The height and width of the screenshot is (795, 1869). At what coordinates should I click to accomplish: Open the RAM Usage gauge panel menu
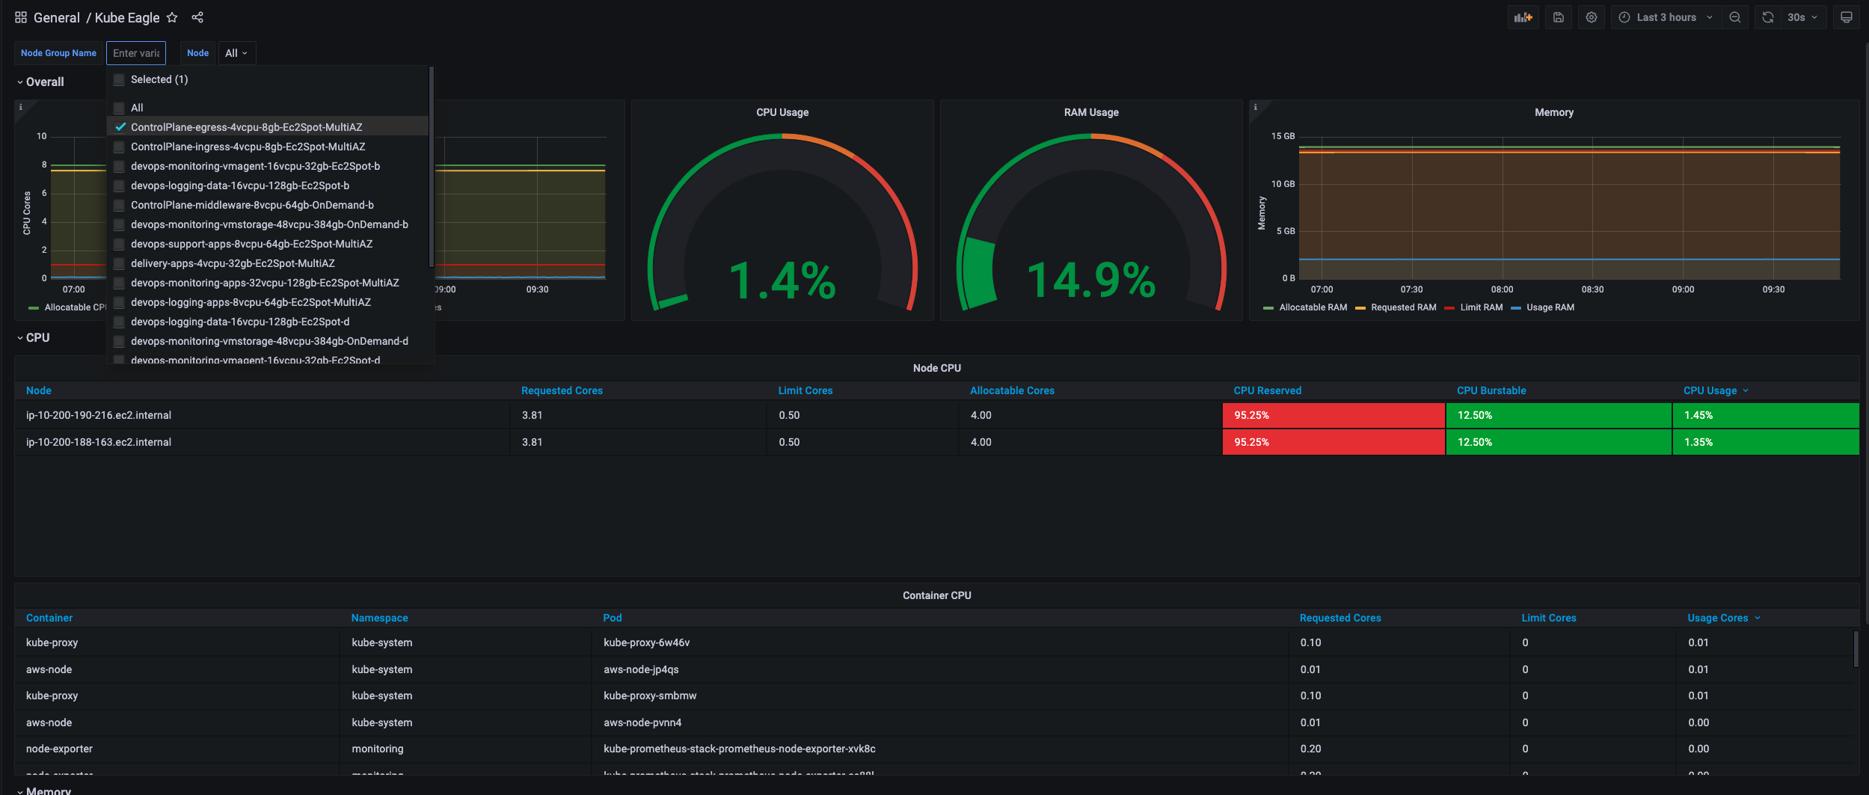1091,112
